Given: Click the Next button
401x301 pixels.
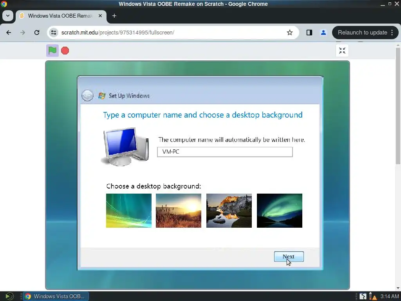Looking at the screenshot, I should (289, 256).
